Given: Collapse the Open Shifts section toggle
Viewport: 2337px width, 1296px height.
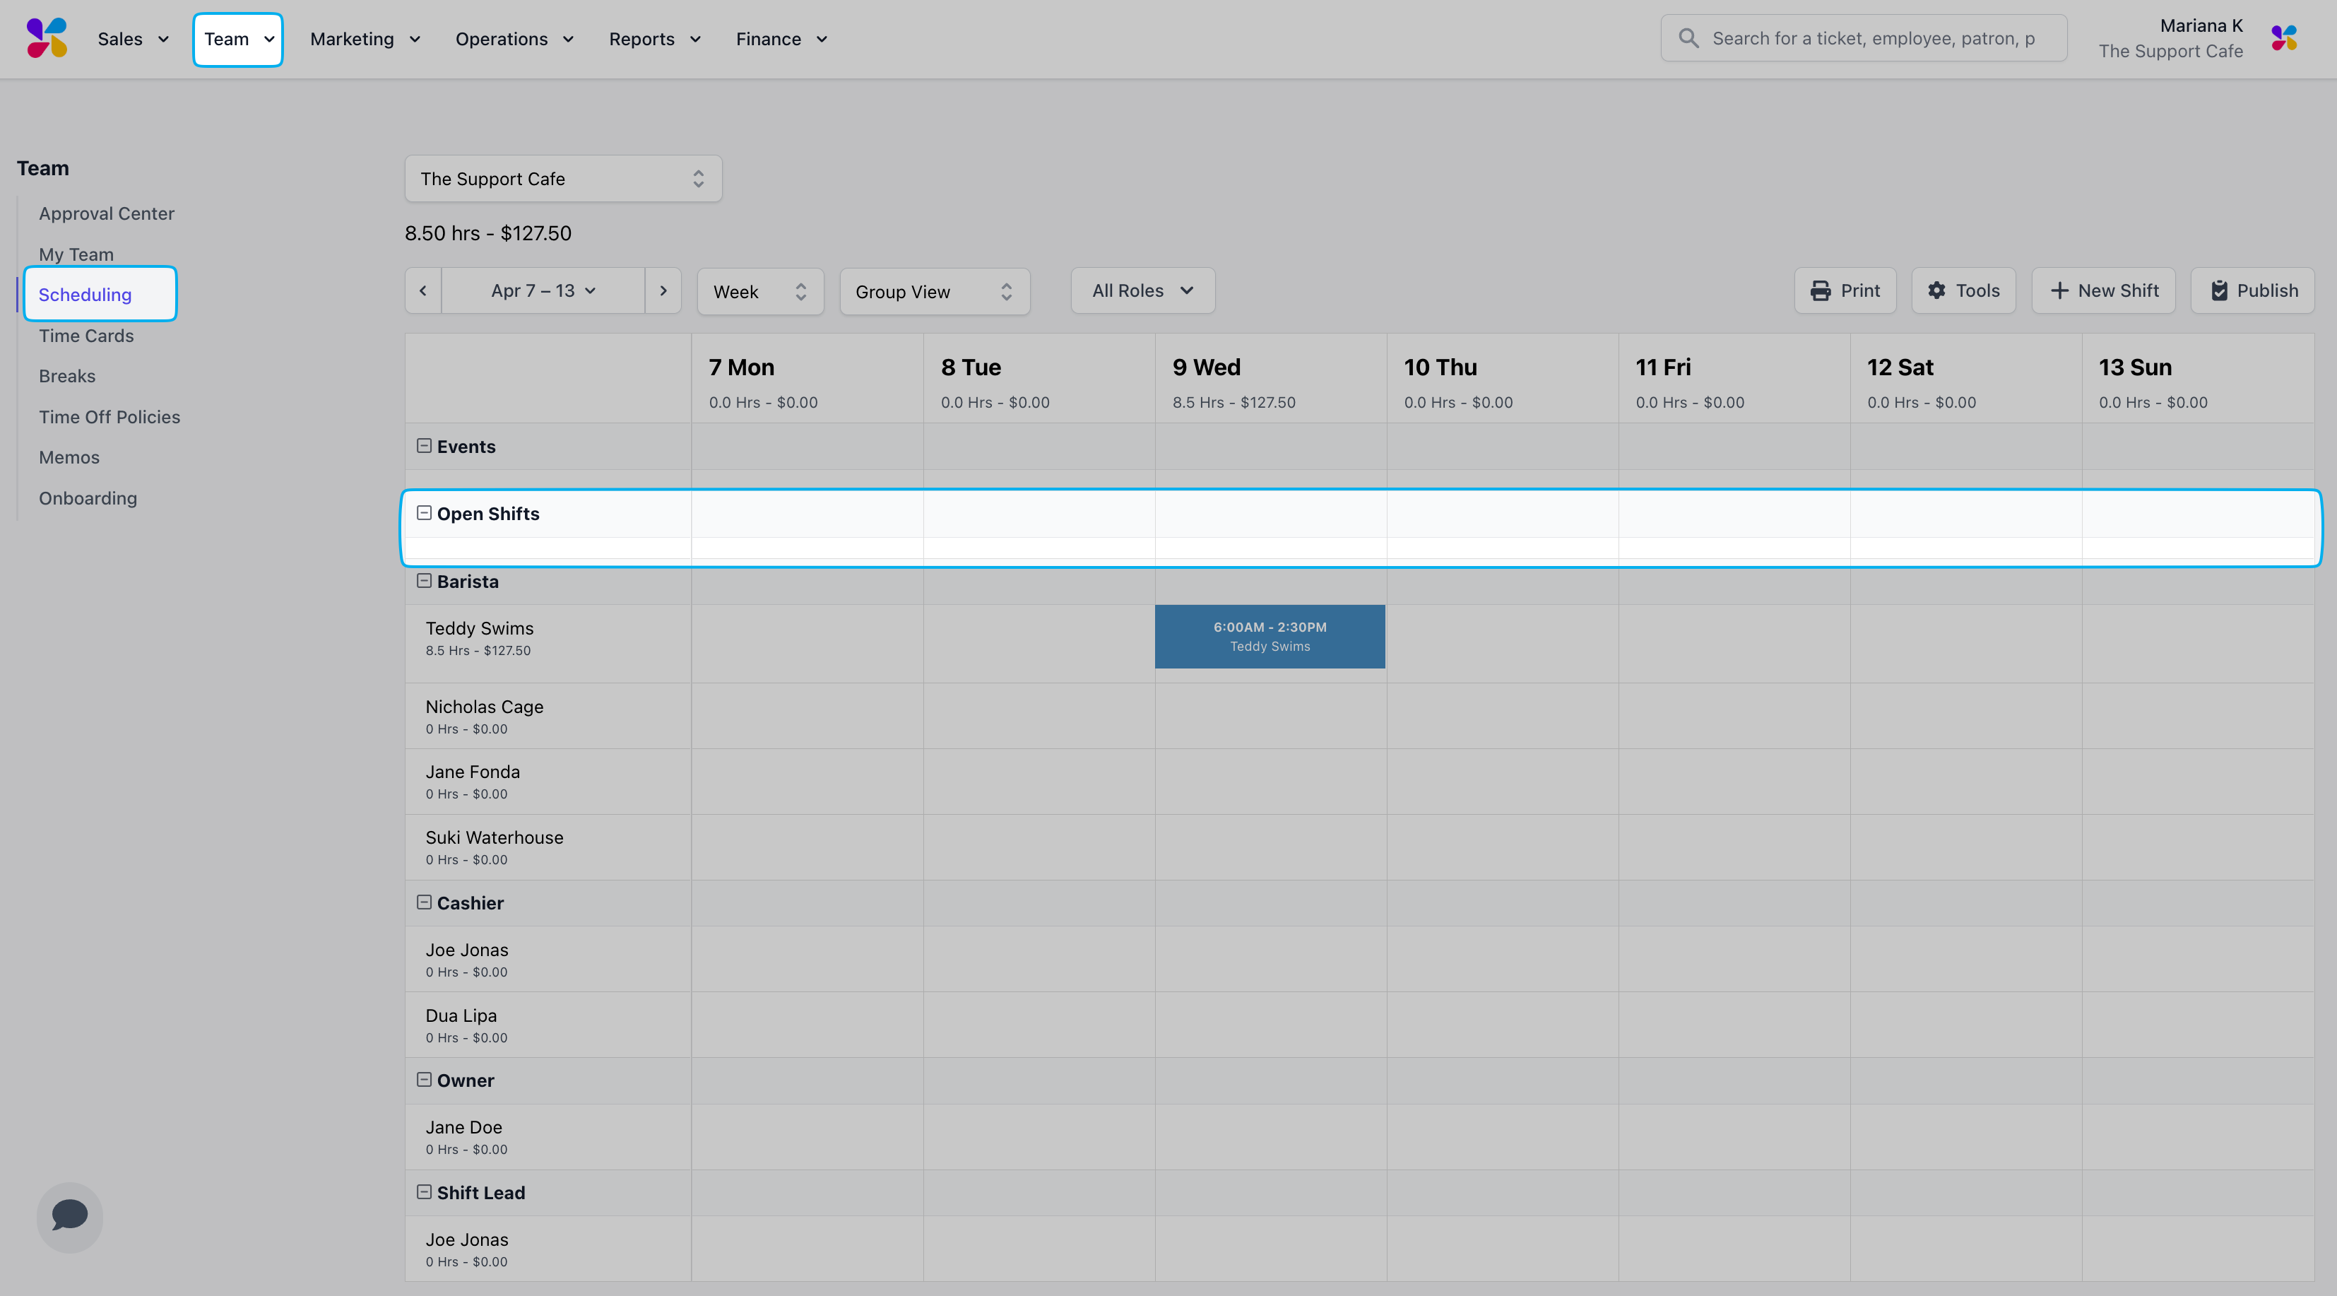Looking at the screenshot, I should 424,513.
